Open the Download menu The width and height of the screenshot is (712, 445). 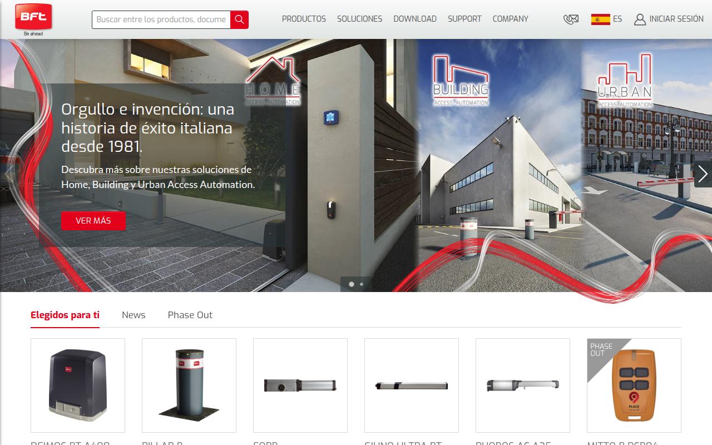coord(415,19)
